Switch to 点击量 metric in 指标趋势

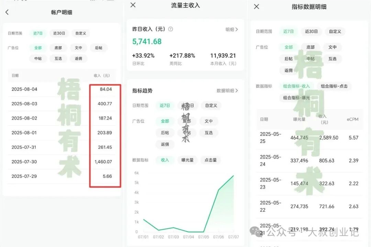tap(211, 160)
